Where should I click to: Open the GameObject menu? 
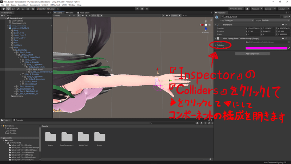tap(23, 5)
